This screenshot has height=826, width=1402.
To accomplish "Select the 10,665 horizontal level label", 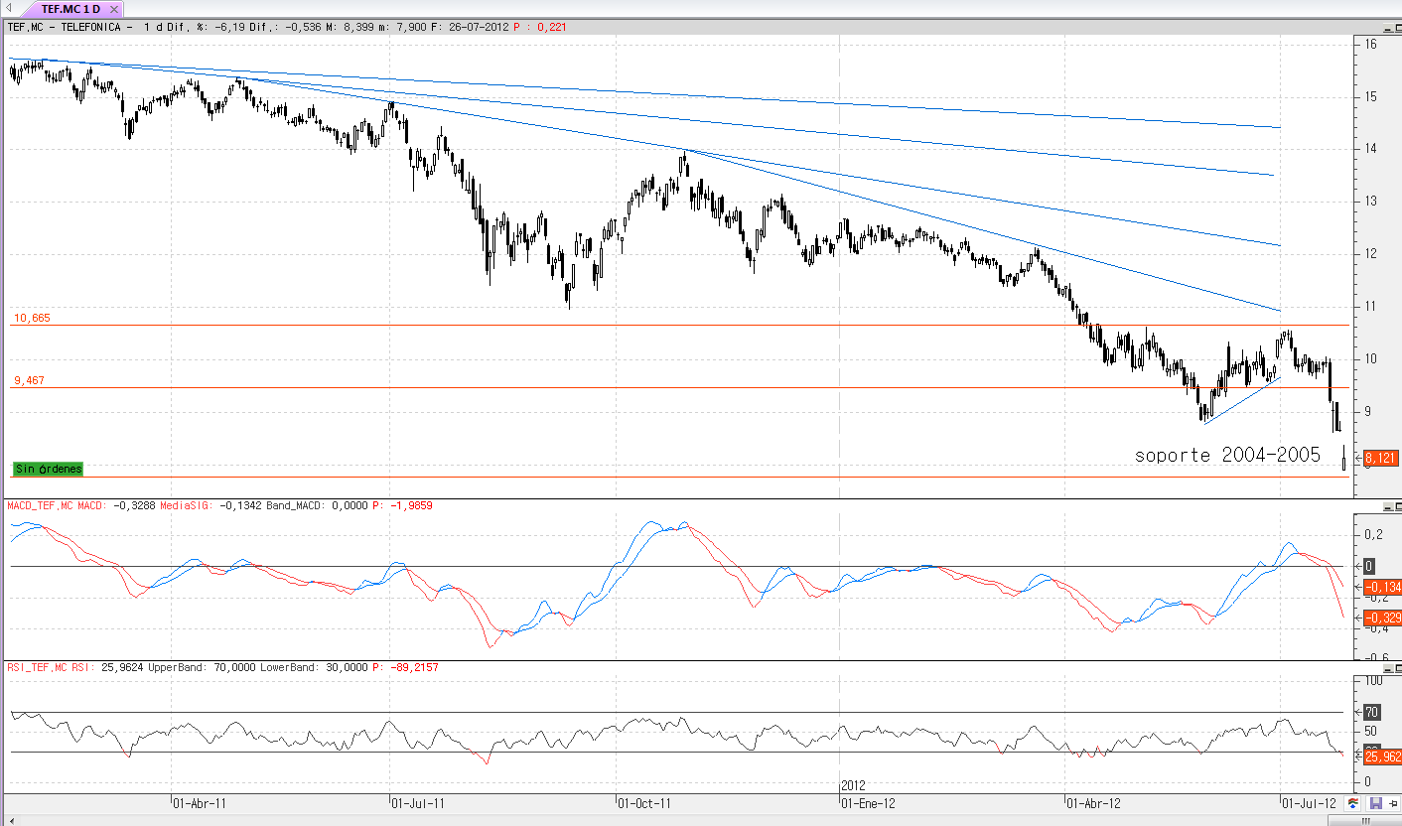I will 31,319.
